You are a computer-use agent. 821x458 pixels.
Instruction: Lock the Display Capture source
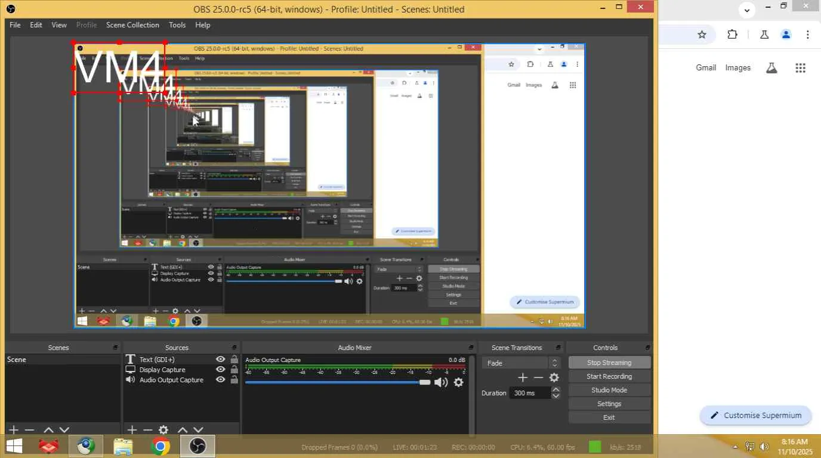click(234, 370)
